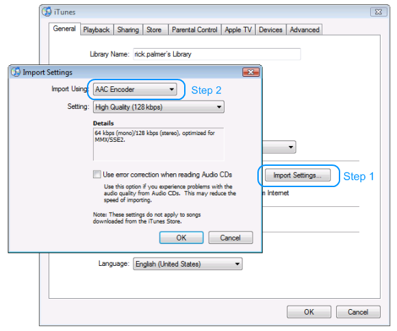The image size is (397, 331).
Task: Click the "Library Name:" label
Action: (x=110, y=54)
